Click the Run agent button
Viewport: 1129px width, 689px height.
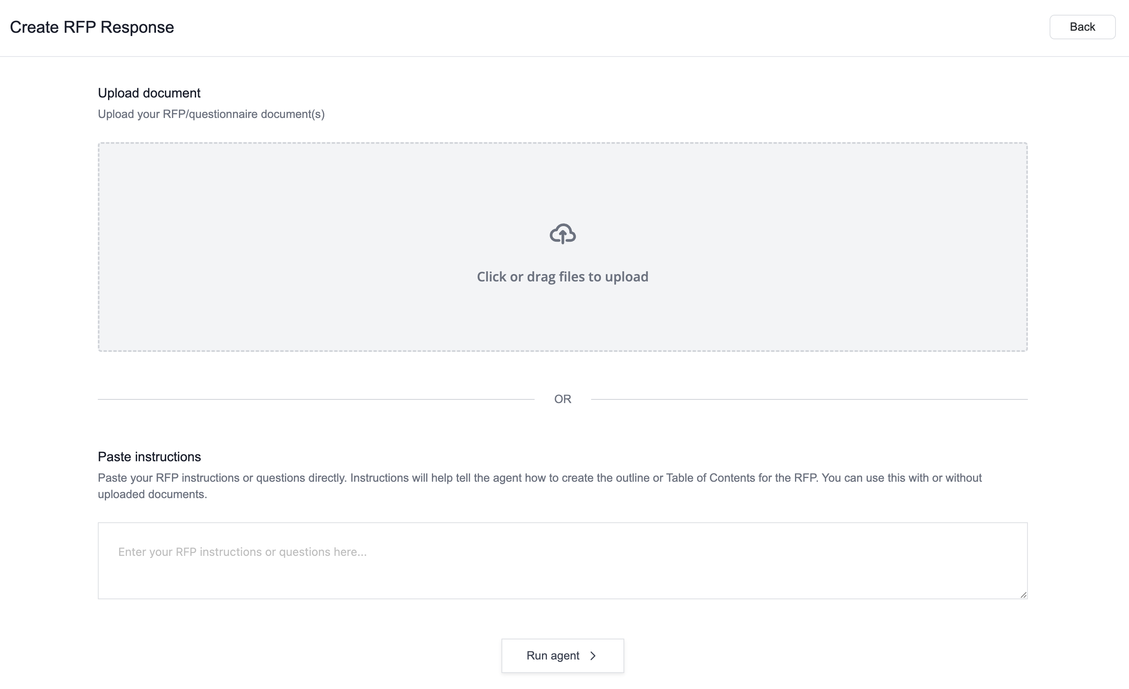click(563, 655)
